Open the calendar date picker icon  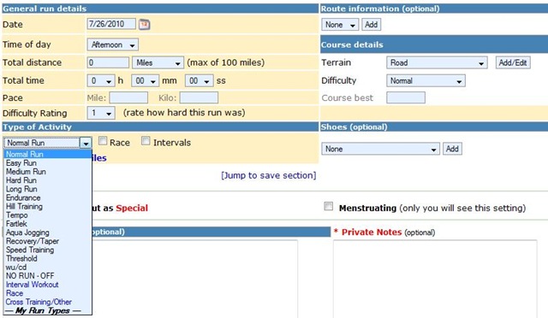point(145,24)
